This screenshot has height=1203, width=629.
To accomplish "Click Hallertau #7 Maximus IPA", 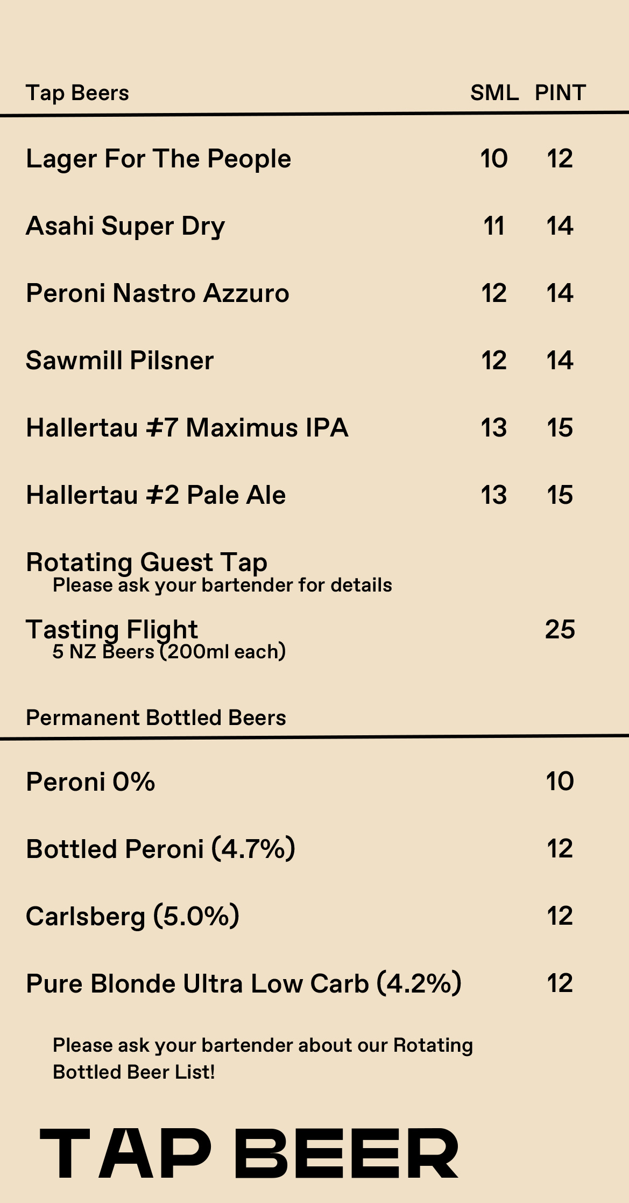I will point(187,428).
